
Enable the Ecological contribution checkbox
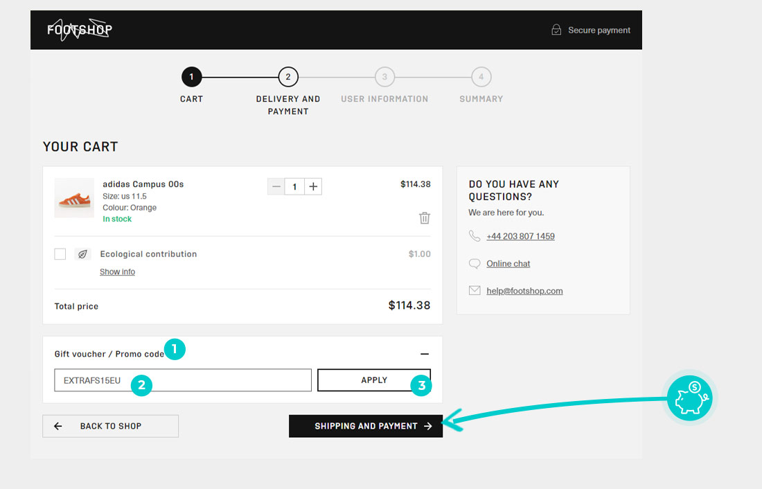(60, 254)
